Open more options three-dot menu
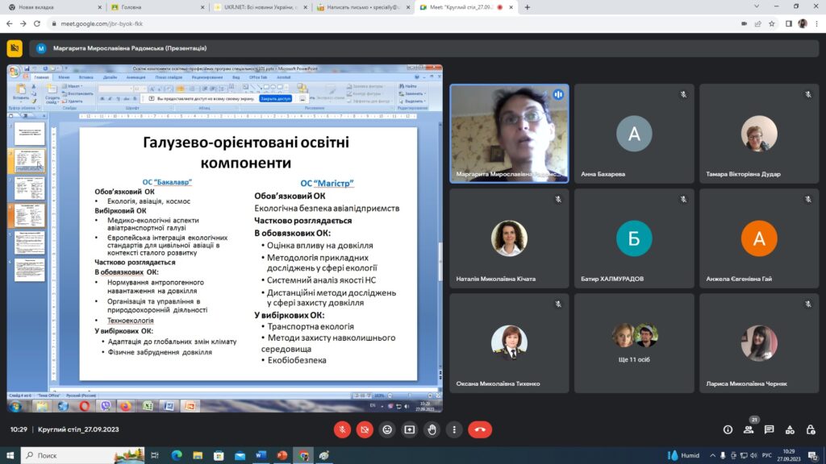Viewport: 826px width, 464px height. point(455,429)
